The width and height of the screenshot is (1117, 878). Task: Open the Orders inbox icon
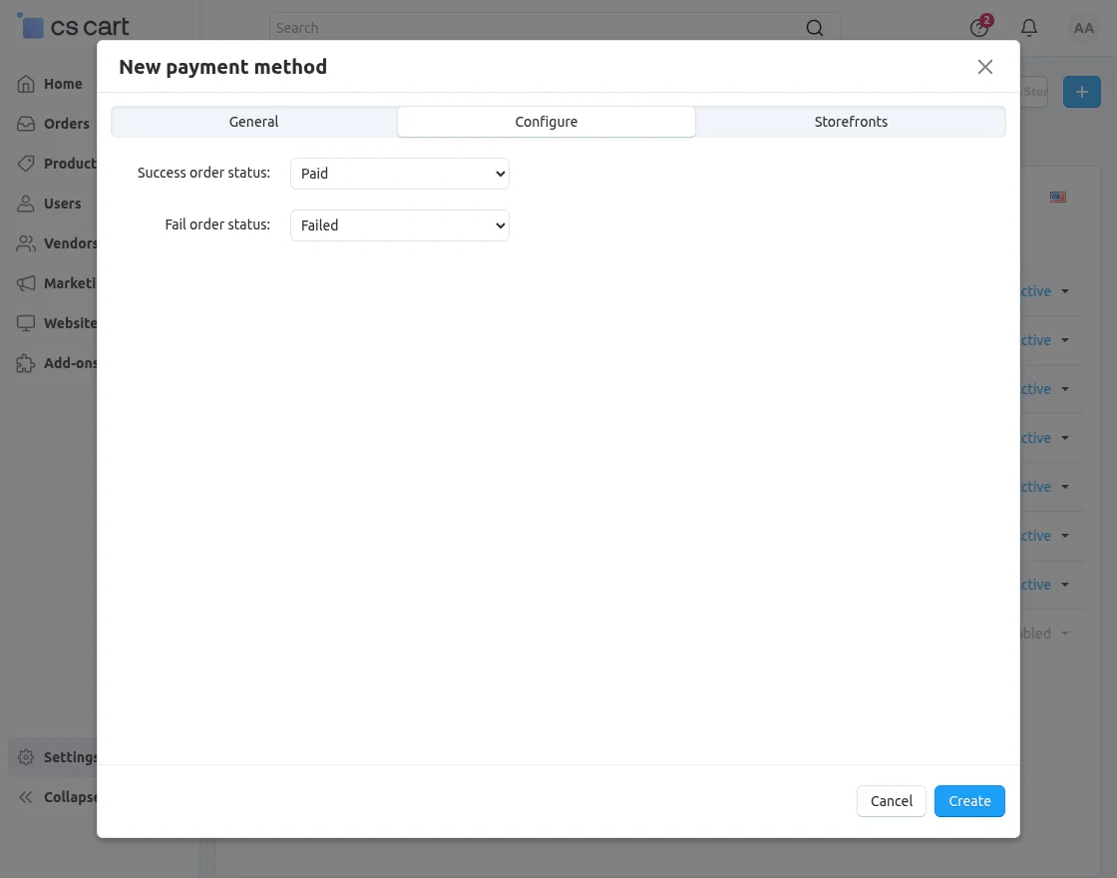(x=26, y=124)
